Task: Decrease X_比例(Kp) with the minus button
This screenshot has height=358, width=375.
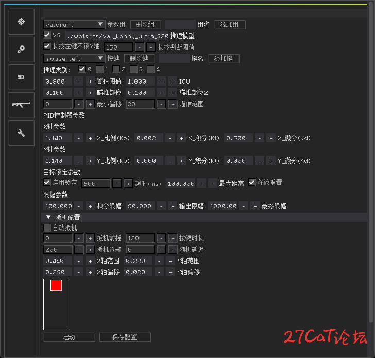Action: coord(78,138)
